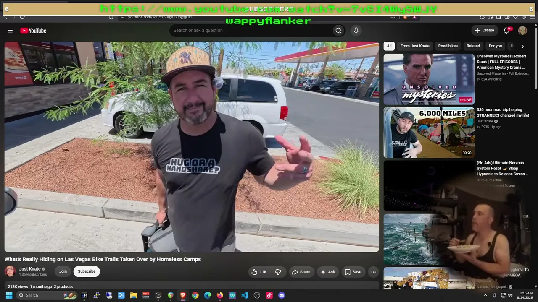Open the Just Knate channel avatar
The height and width of the screenshot is (302, 538).
(10, 271)
